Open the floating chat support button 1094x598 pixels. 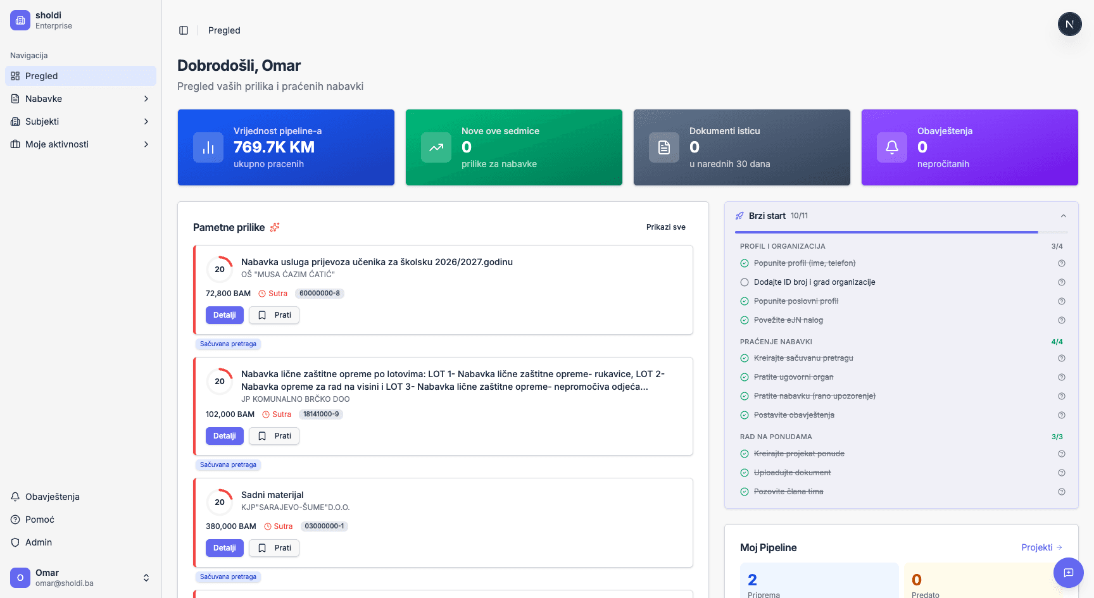click(1068, 573)
